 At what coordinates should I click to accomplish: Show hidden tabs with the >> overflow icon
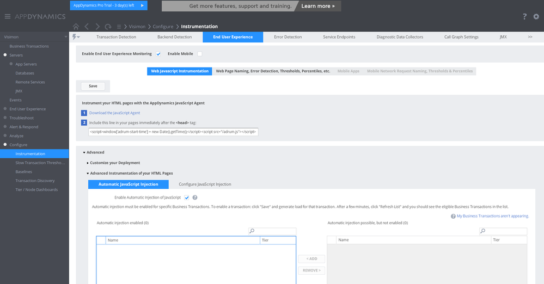pyautogui.click(x=530, y=37)
